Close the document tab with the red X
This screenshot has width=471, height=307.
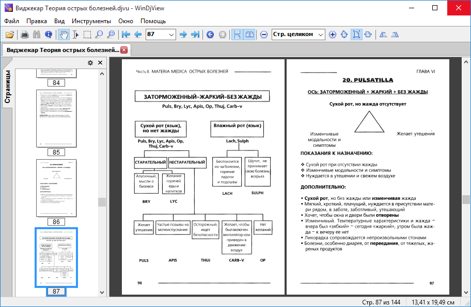click(x=124, y=50)
